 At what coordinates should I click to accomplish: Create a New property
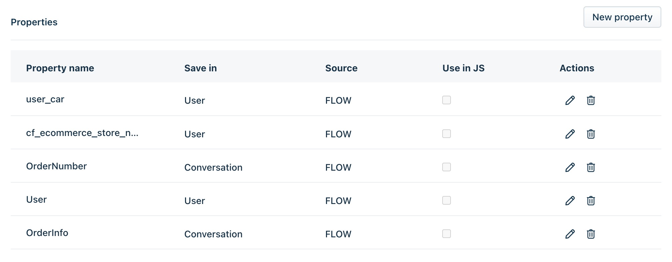(x=622, y=17)
